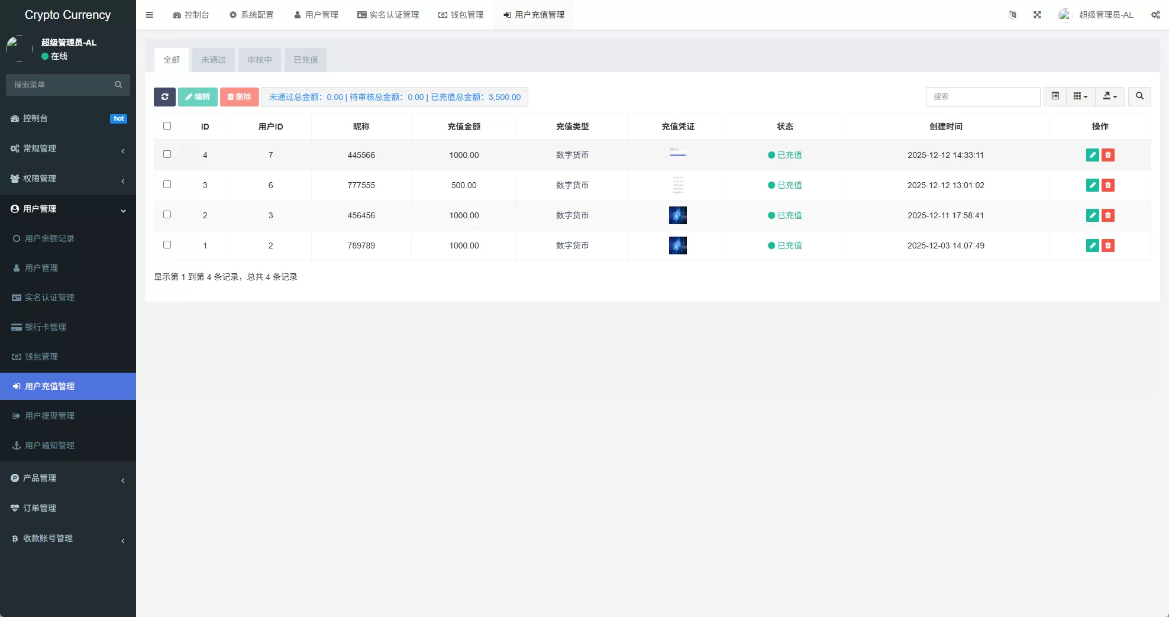Open recharge voucher thumbnail for ID 2
This screenshot has height=617, width=1169.
(677, 215)
